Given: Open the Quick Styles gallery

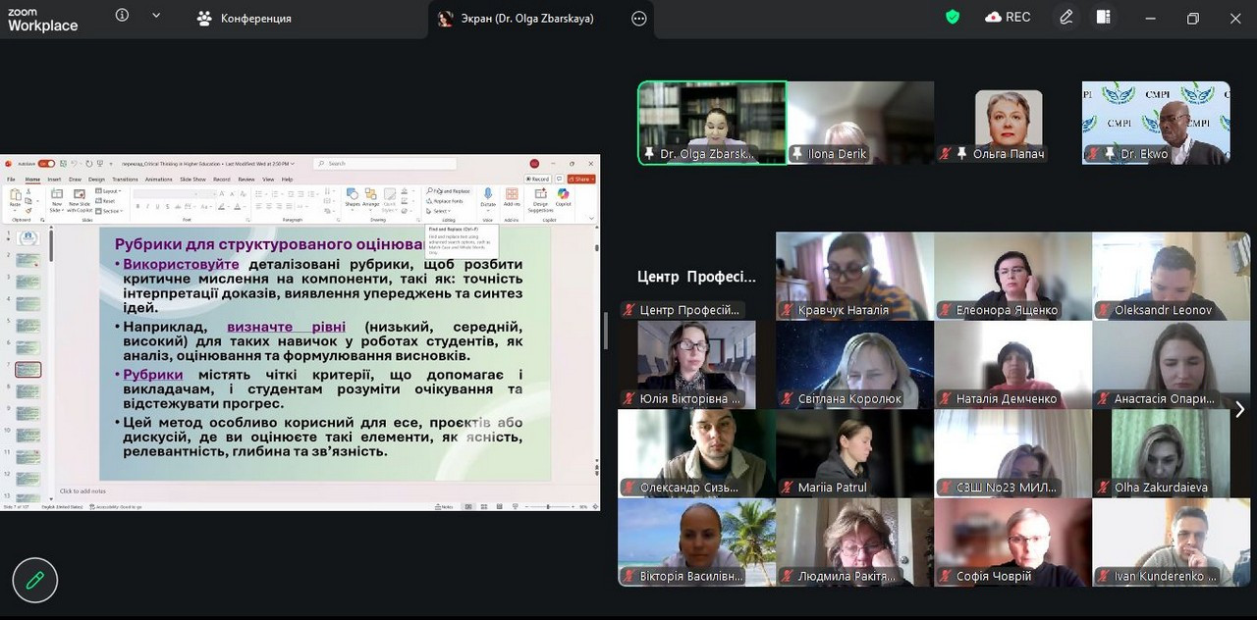Looking at the screenshot, I should pyautogui.click(x=390, y=200).
